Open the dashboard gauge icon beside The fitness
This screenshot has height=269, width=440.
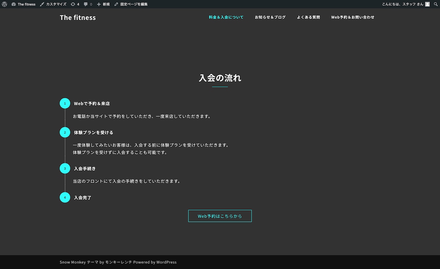[14, 4]
